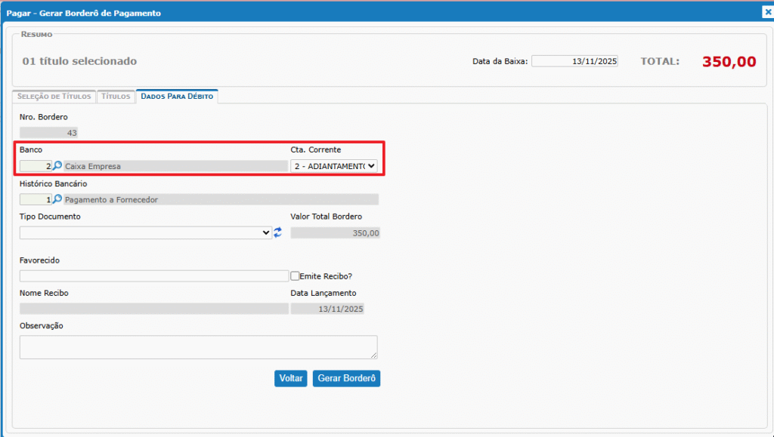
Task: Click the magnifier icon next to Banco
Action: [57, 166]
